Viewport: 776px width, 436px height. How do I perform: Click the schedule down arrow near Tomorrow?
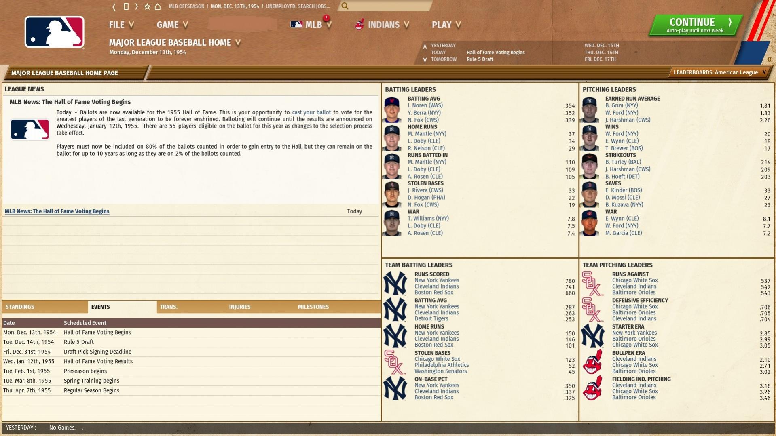425,60
